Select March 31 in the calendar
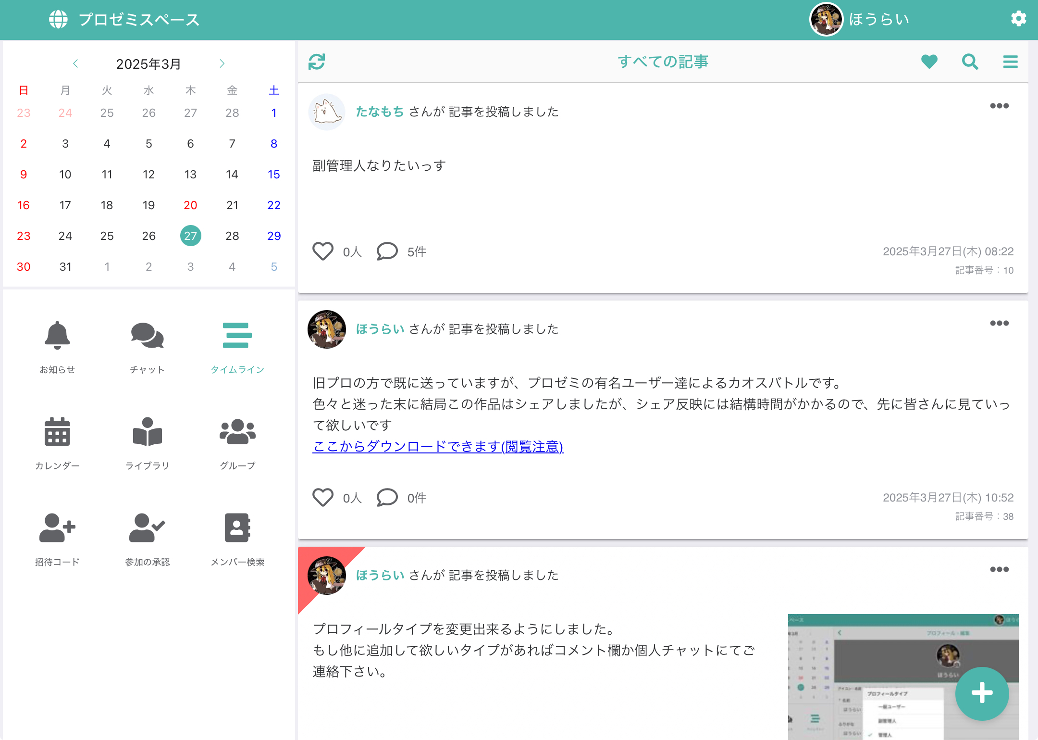The image size is (1038, 740). [x=65, y=266]
